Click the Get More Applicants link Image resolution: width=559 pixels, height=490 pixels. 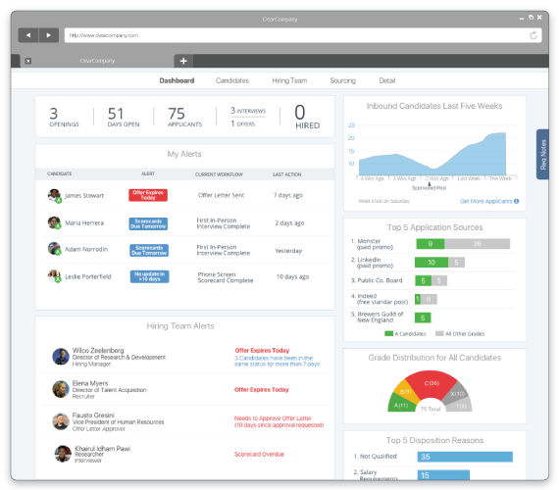point(485,201)
